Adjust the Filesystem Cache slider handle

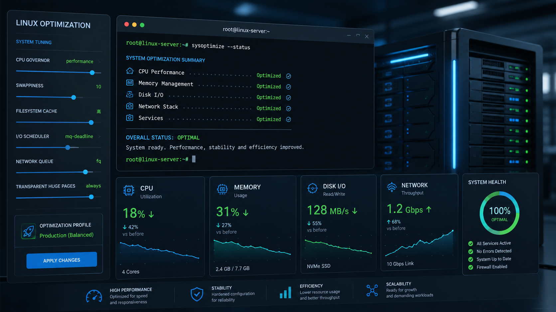coord(91,123)
